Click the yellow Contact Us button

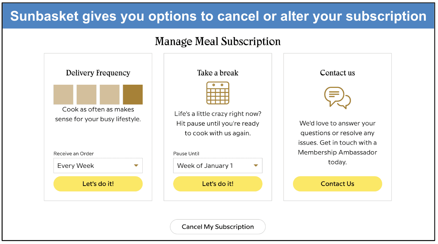(x=338, y=184)
